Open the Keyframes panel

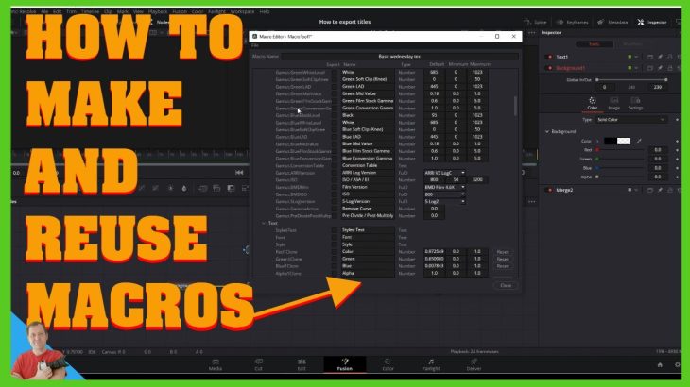[572, 22]
